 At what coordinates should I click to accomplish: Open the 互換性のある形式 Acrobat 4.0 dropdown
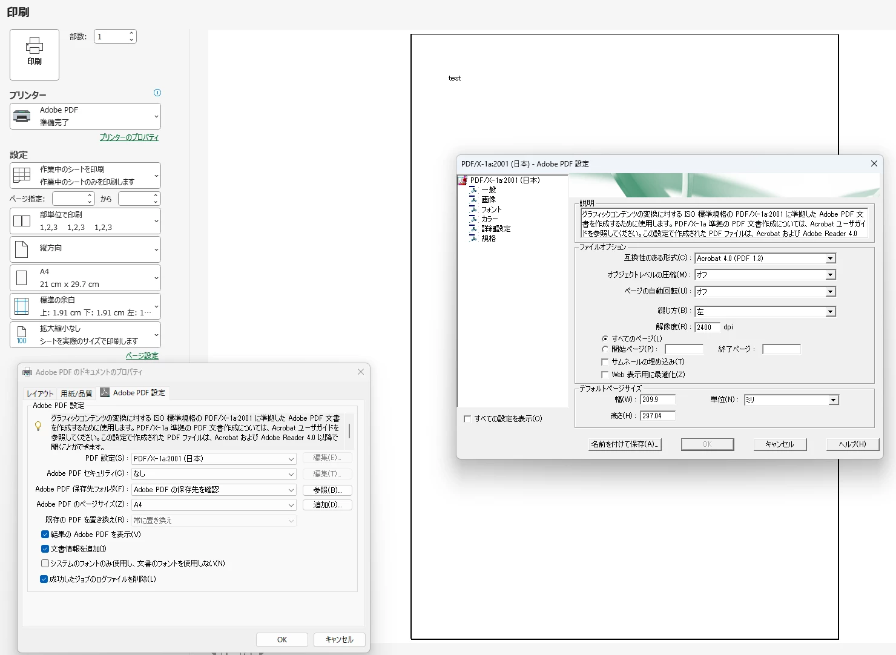coord(765,258)
